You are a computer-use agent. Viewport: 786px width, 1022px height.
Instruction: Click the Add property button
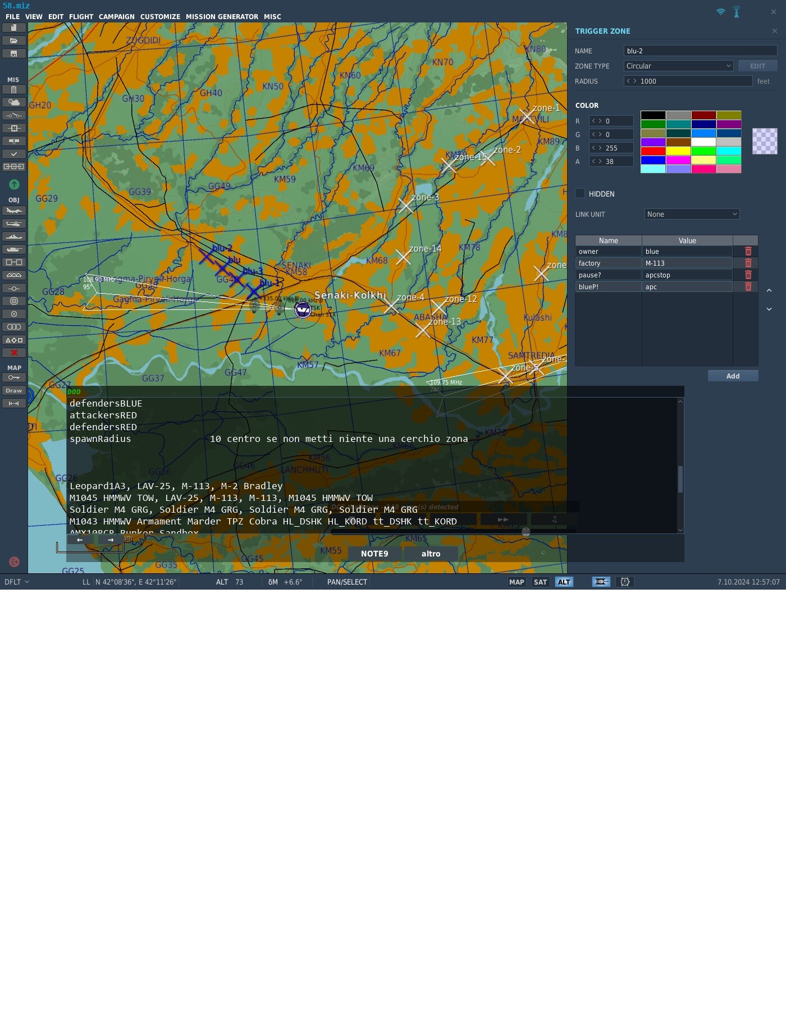point(733,376)
